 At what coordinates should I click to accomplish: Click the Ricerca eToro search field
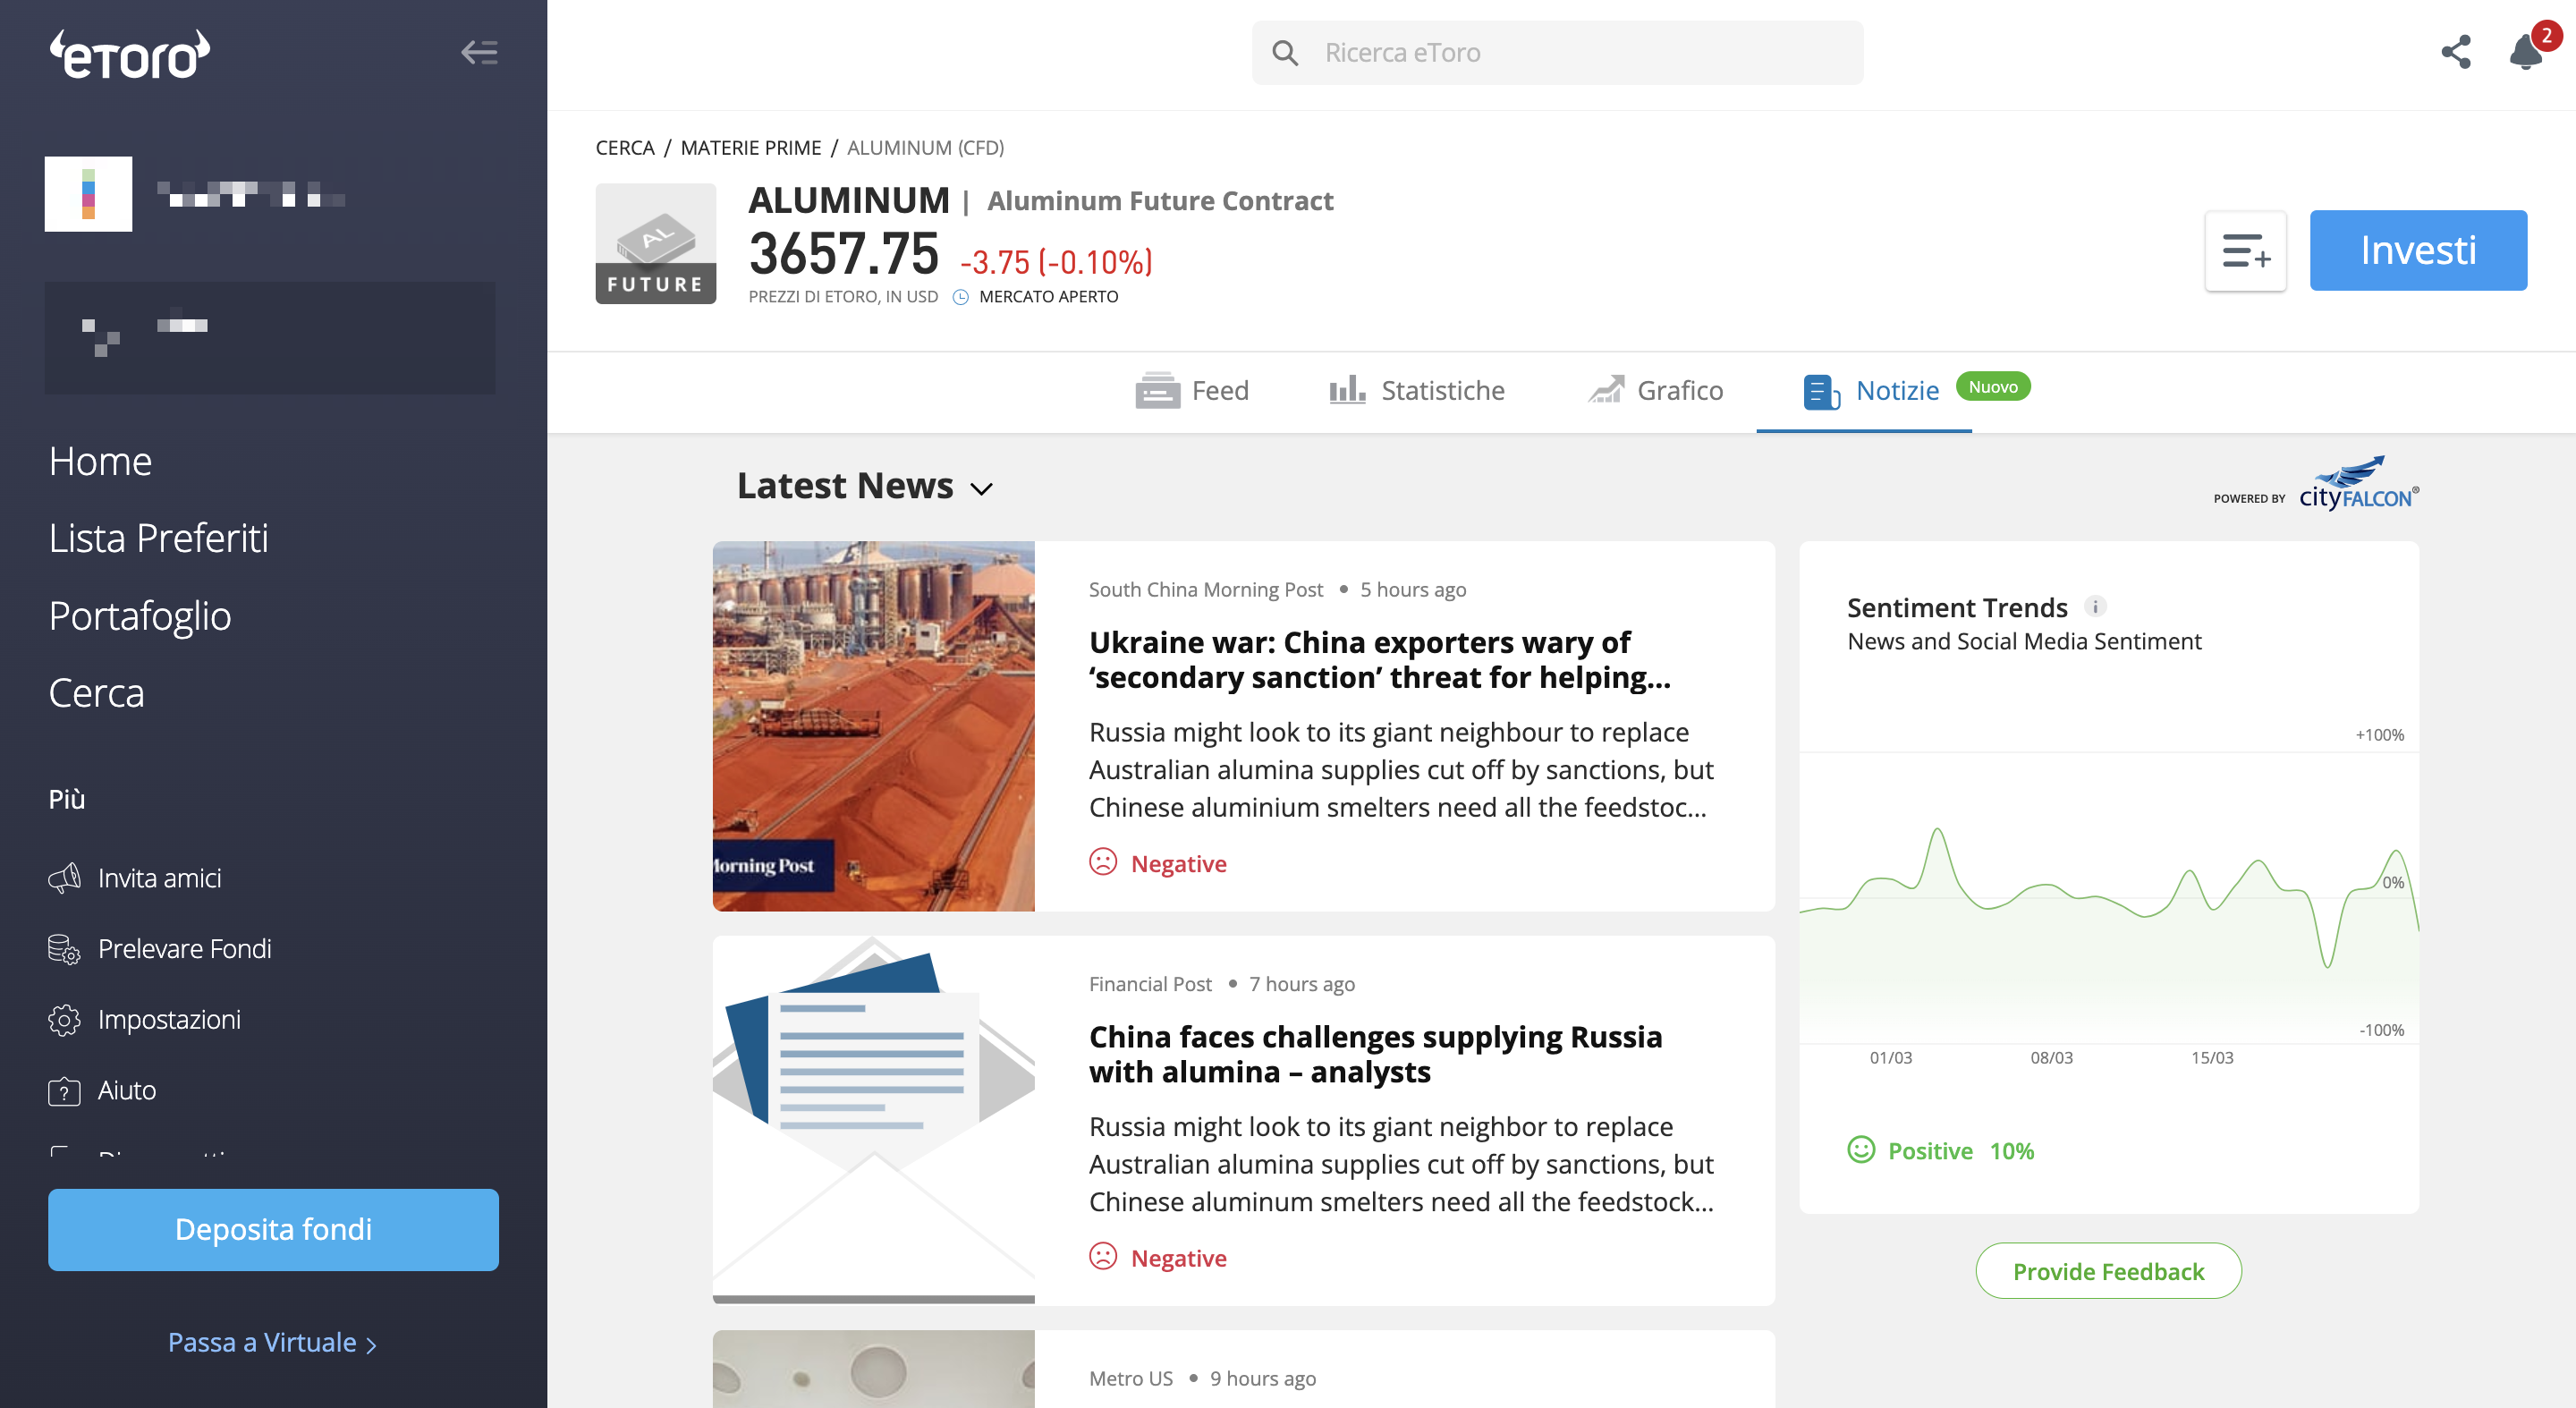[x=1556, y=52]
